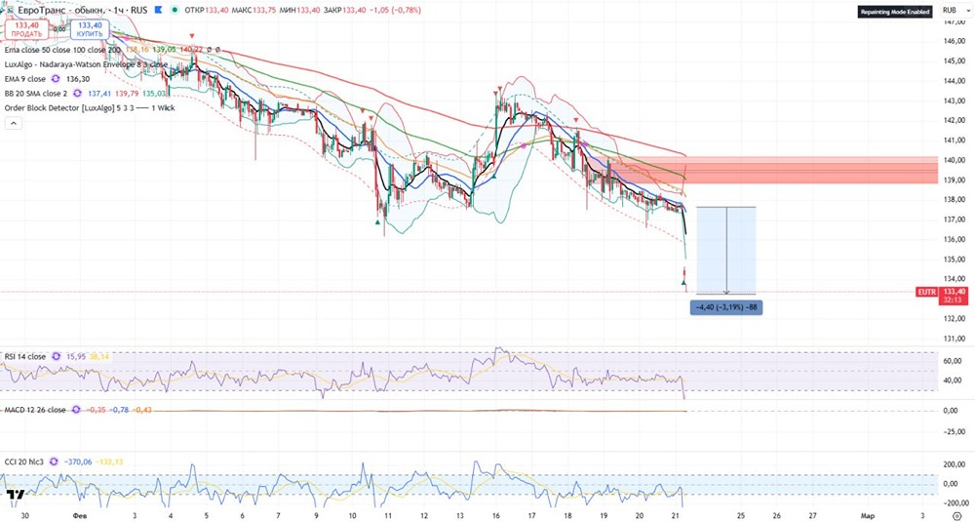Open the chart settings gear icon

(957, 516)
